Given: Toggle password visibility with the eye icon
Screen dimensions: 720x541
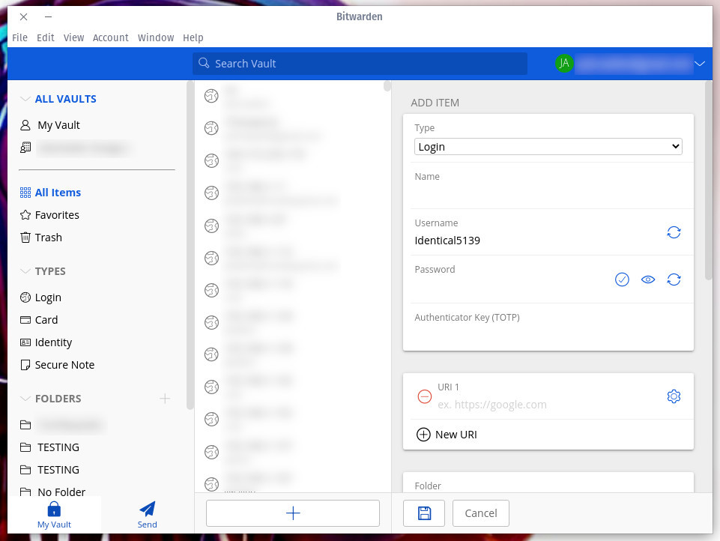Looking at the screenshot, I should click(648, 279).
